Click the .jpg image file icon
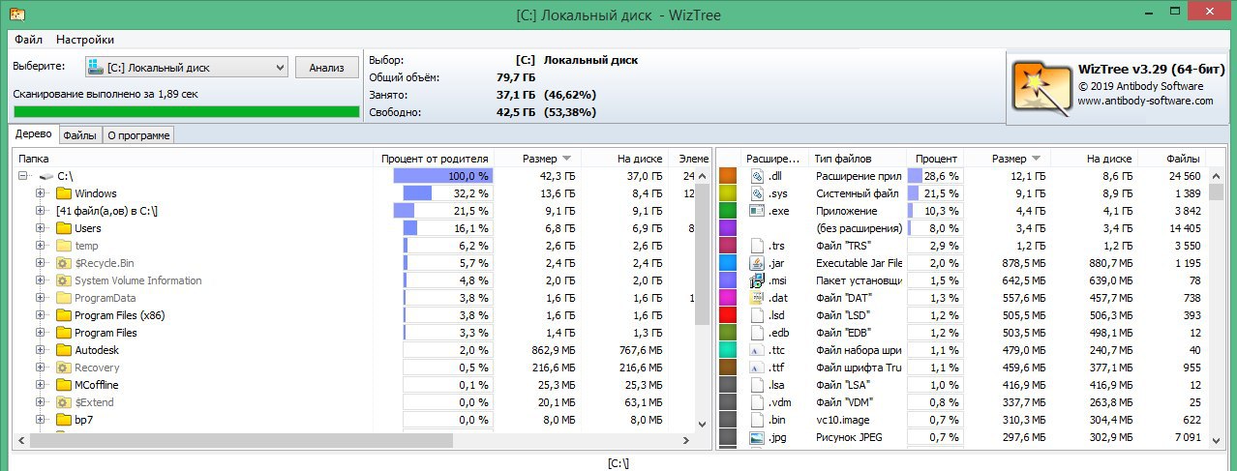This screenshot has height=471, width=1237. 757,437
